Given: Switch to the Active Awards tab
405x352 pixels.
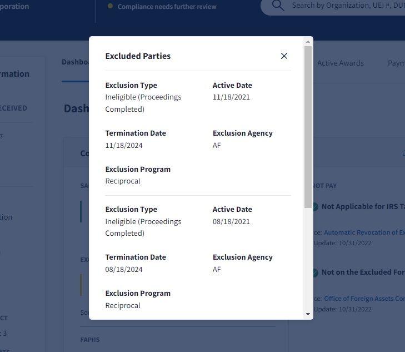Looking at the screenshot, I should 340,63.
